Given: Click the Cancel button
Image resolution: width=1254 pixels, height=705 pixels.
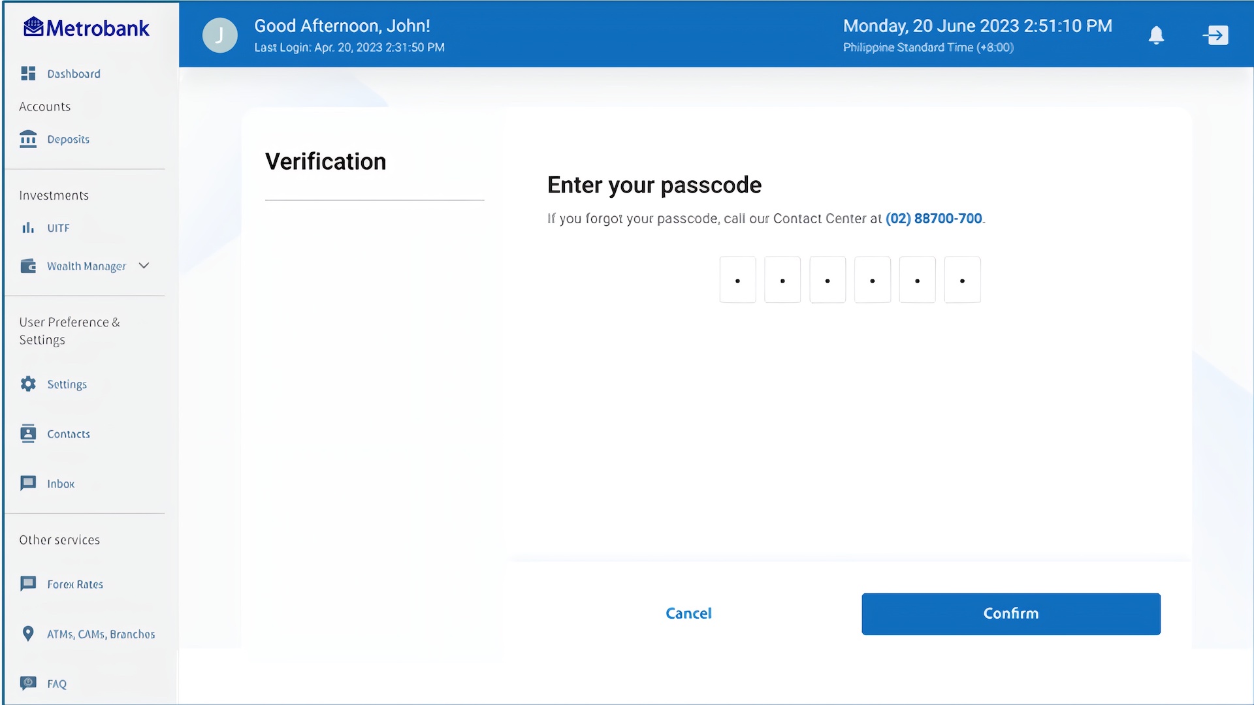Looking at the screenshot, I should click(688, 614).
